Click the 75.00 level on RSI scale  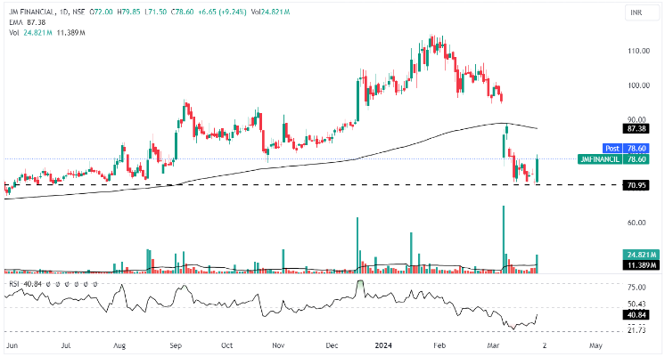click(x=636, y=288)
